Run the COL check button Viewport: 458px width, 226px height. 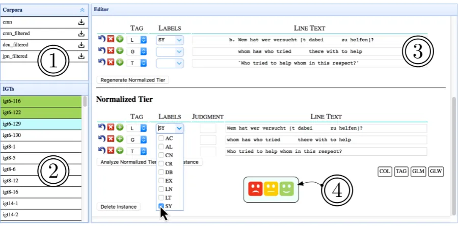385,172
